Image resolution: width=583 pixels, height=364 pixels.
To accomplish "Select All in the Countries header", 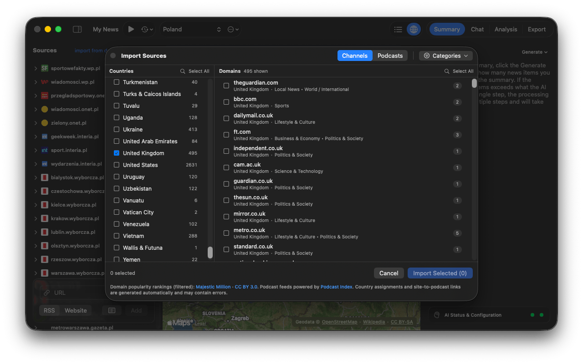I will point(199,71).
